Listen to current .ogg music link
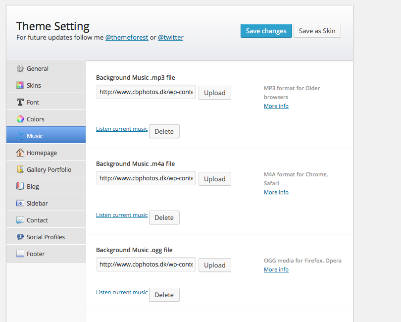401x322 pixels. click(x=122, y=292)
